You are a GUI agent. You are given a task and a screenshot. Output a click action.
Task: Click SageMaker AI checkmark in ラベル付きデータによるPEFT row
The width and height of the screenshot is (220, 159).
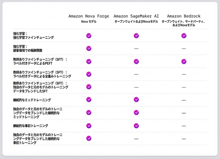[x=136, y=61]
